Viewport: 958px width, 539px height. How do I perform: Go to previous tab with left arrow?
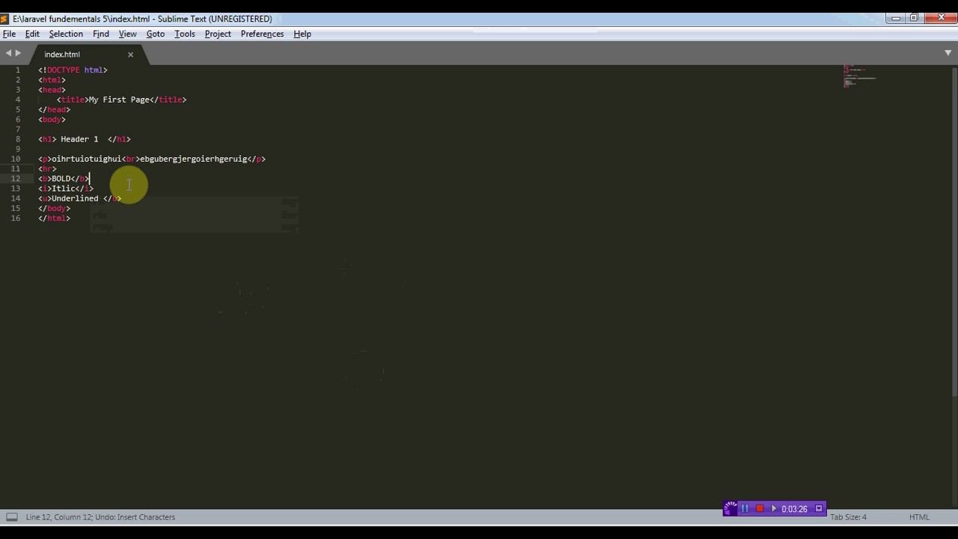8,53
